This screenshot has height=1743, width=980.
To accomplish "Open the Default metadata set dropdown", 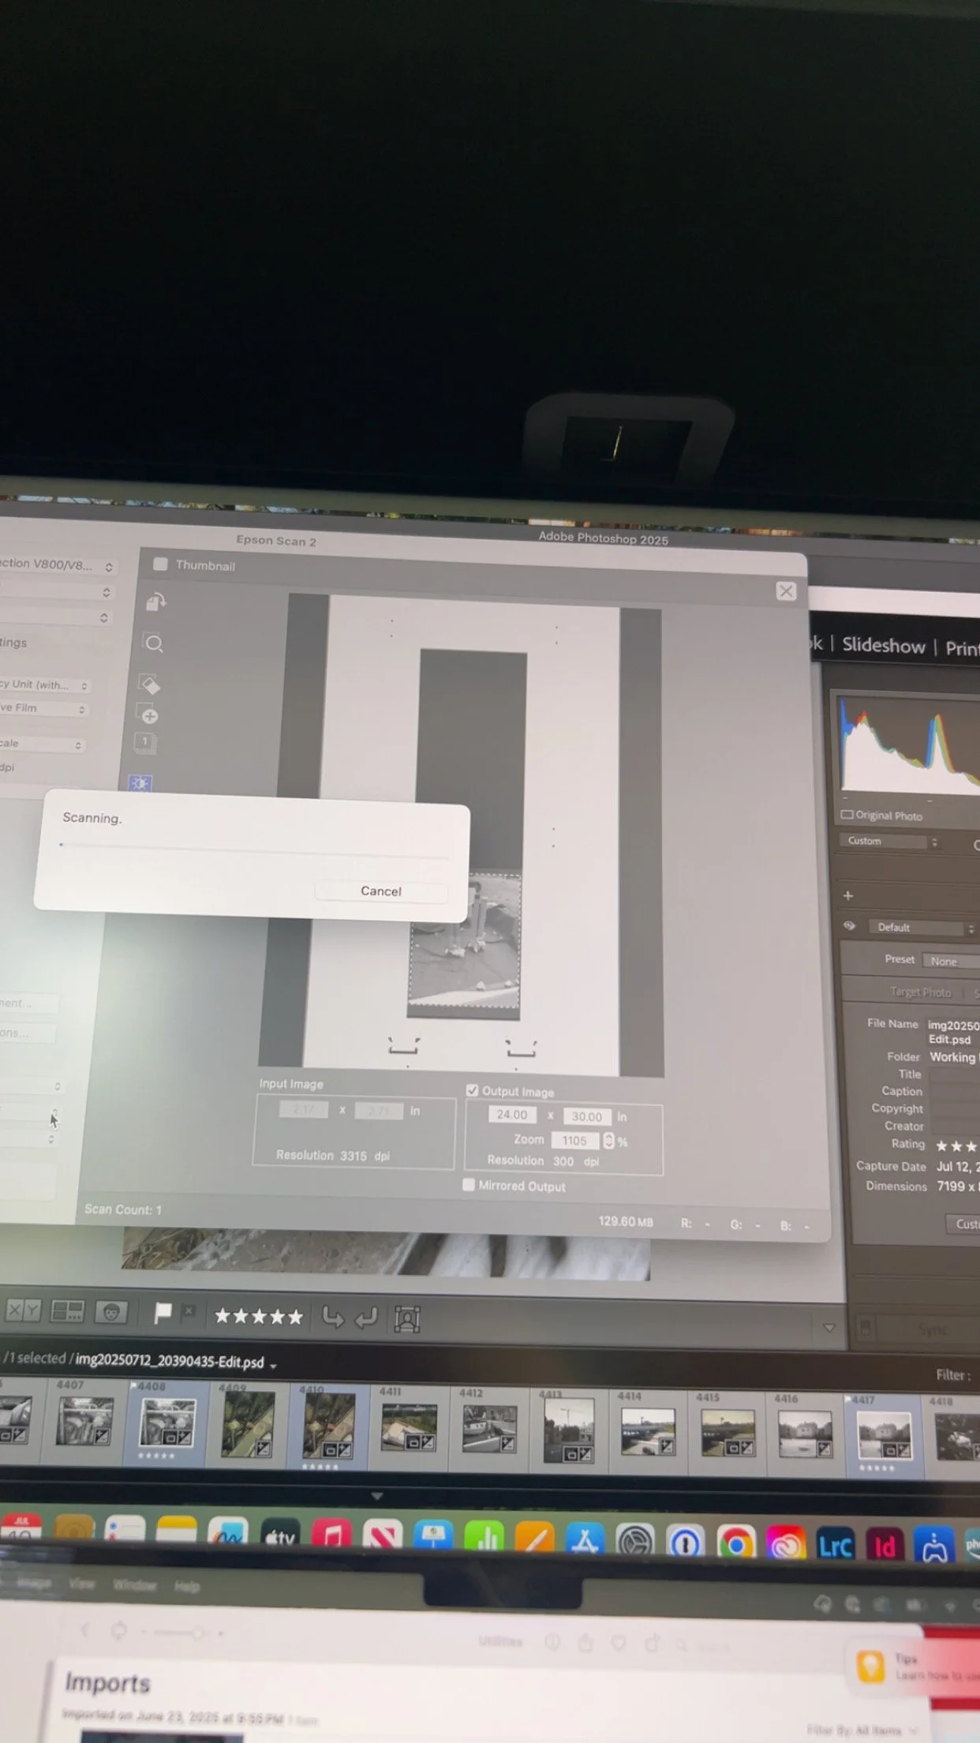I will [922, 928].
